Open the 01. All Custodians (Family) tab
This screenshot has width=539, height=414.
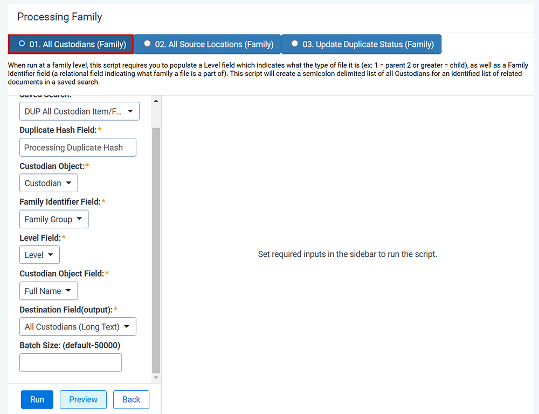point(71,44)
